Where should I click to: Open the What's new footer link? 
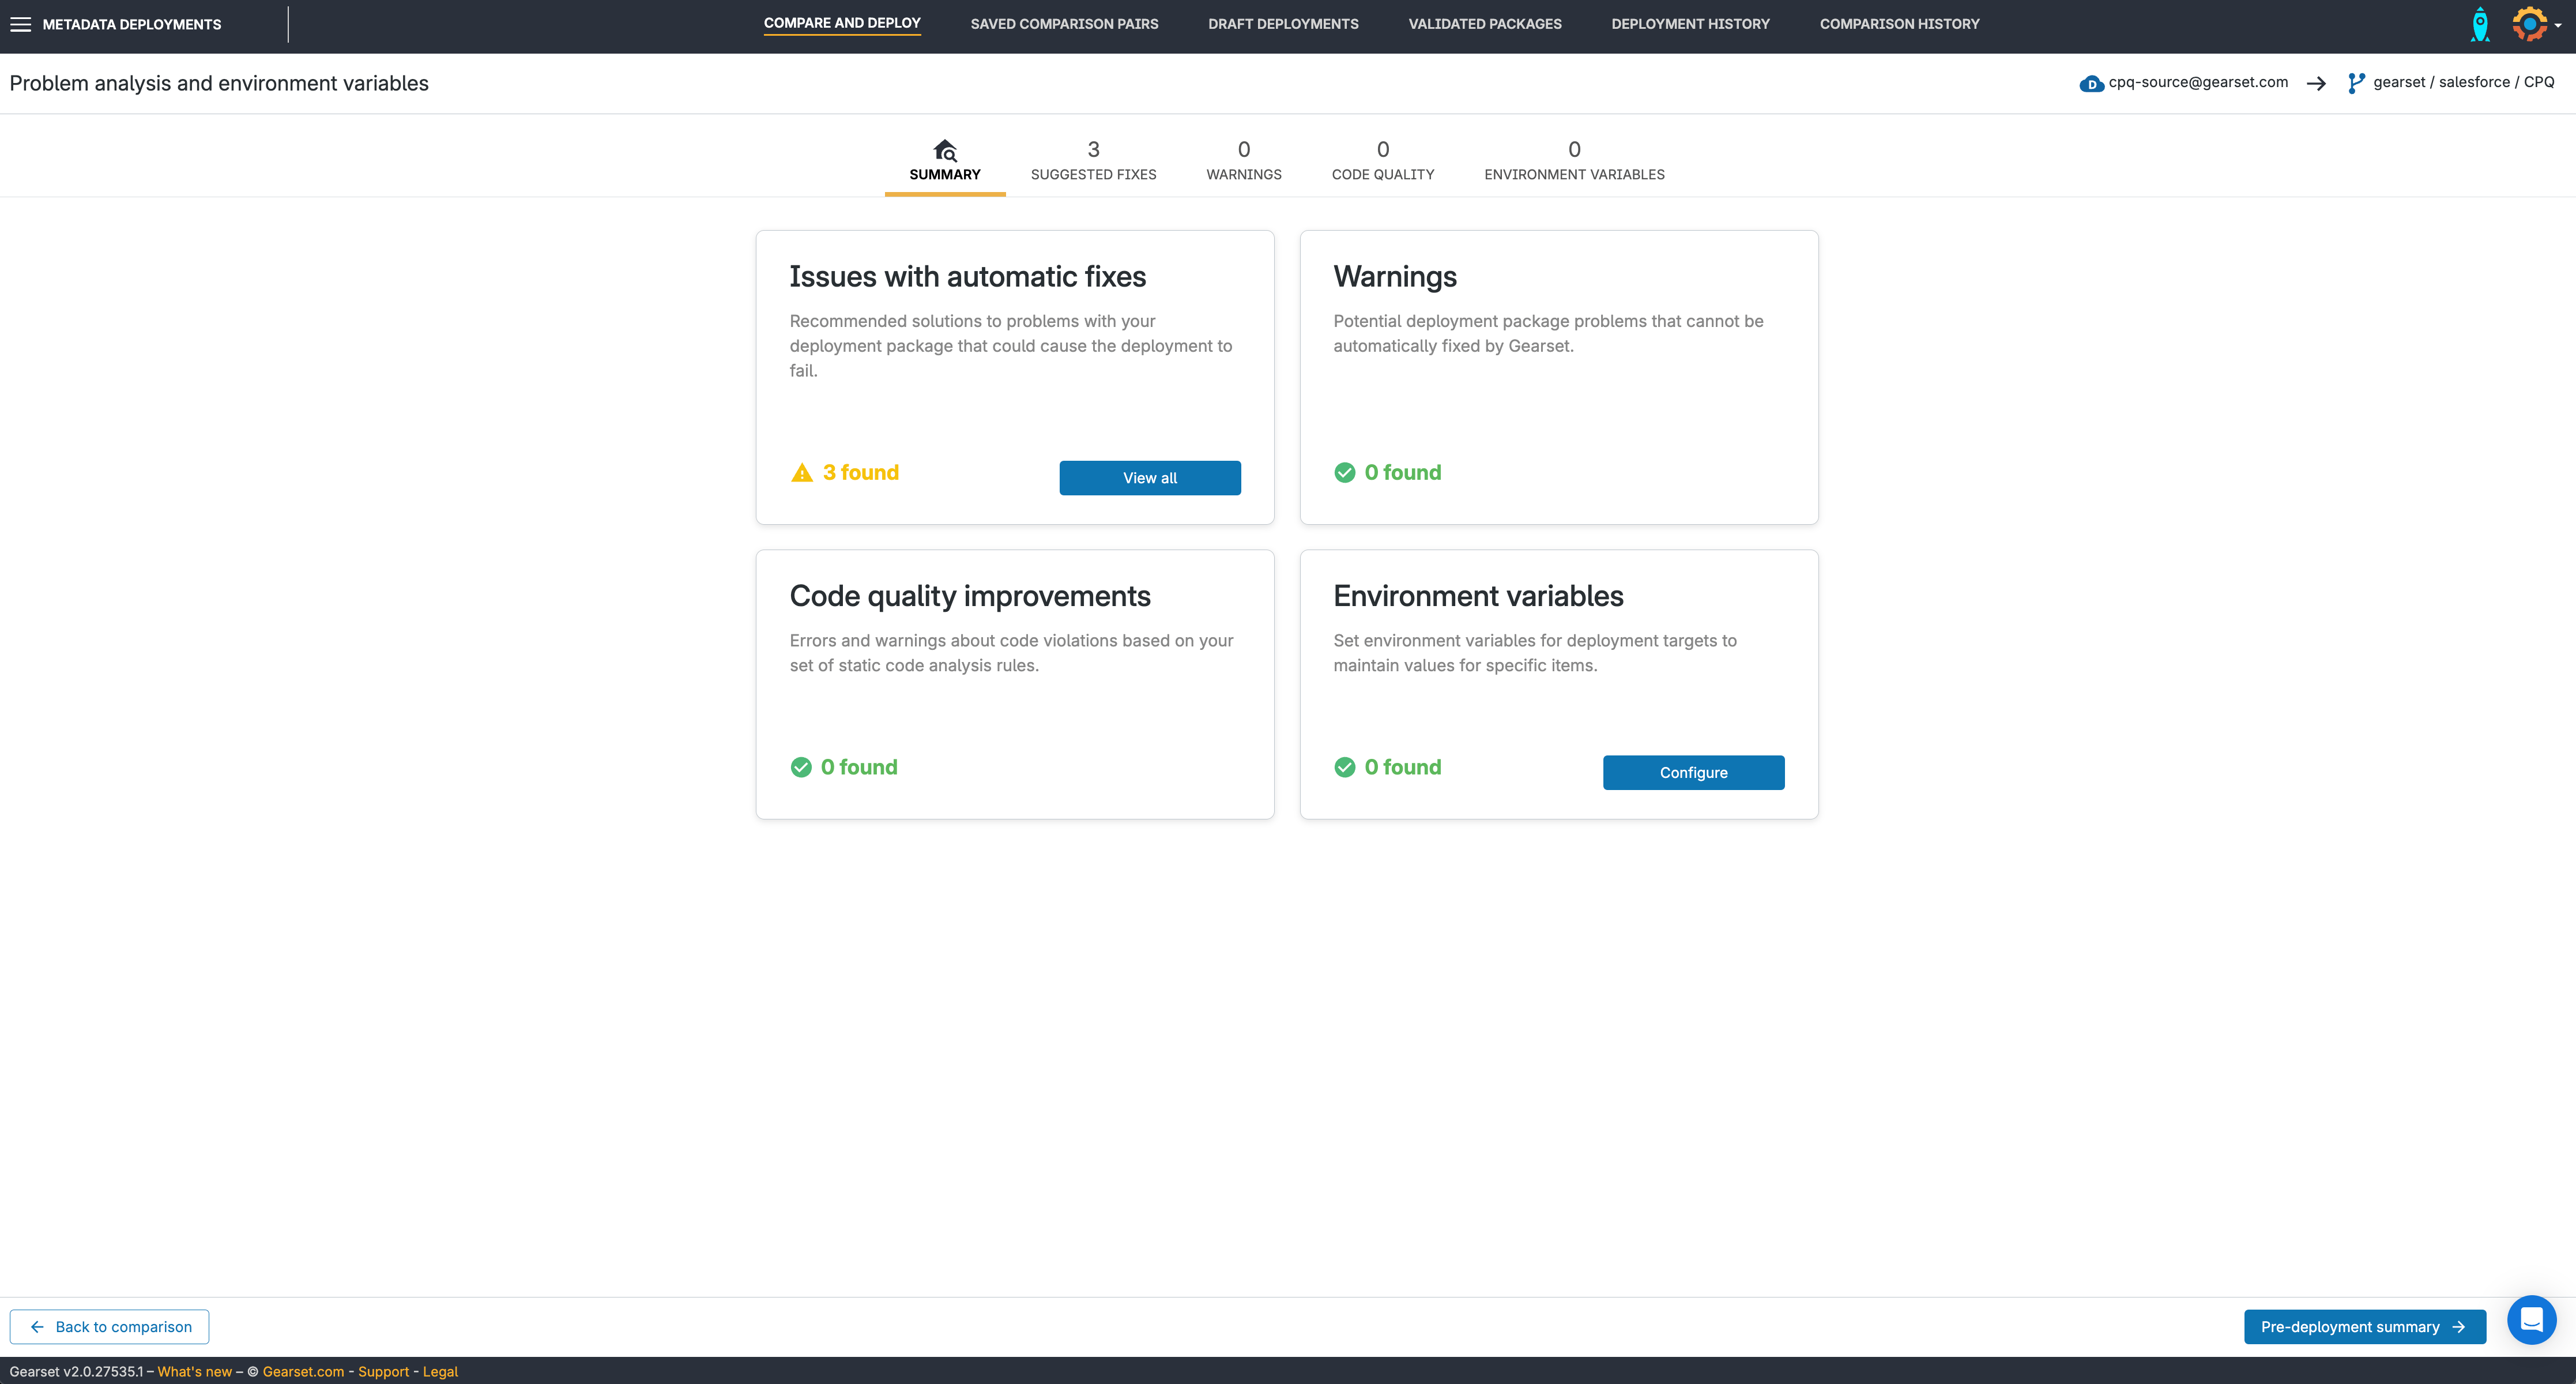(x=194, y=1372)
